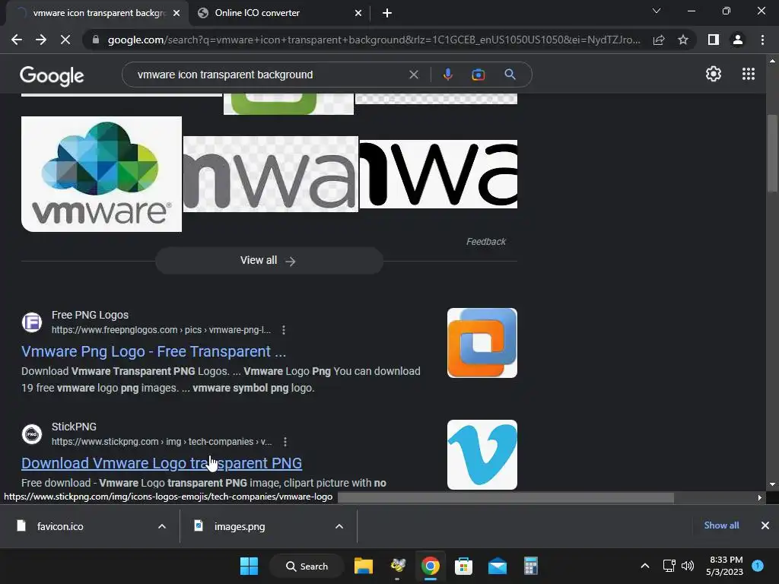Expand options for images.png download
Image resolution: width=779 pixels, height=584 pixels.
339,526
